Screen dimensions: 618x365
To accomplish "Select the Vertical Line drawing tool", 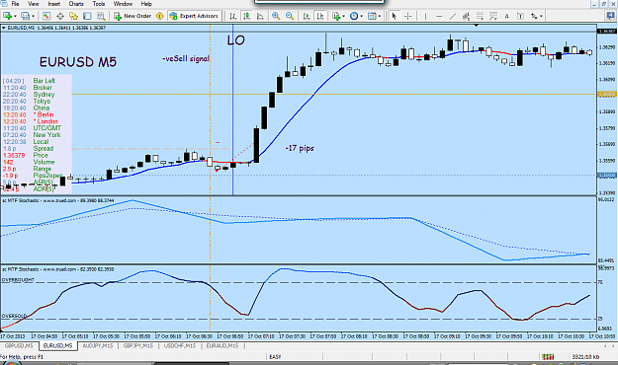I will (425, 16).
